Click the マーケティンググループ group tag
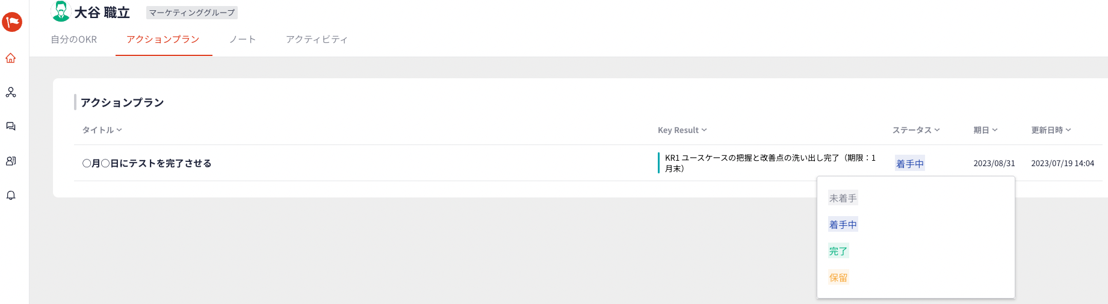 pyautogui.click(x=192, y=13)
